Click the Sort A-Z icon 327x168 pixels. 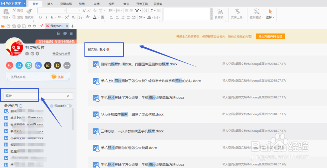(146, 11)
